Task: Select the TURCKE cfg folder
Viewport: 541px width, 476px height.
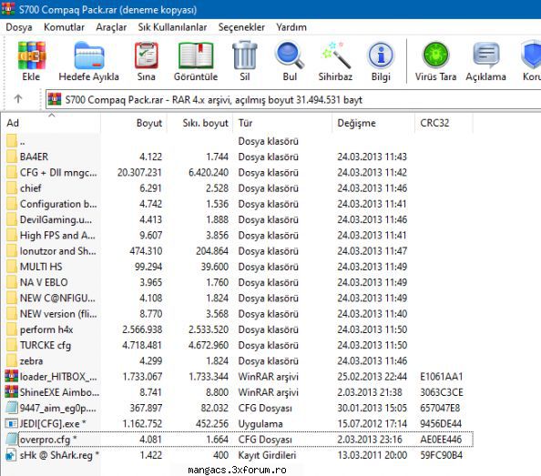Action: tap(46, 345)
